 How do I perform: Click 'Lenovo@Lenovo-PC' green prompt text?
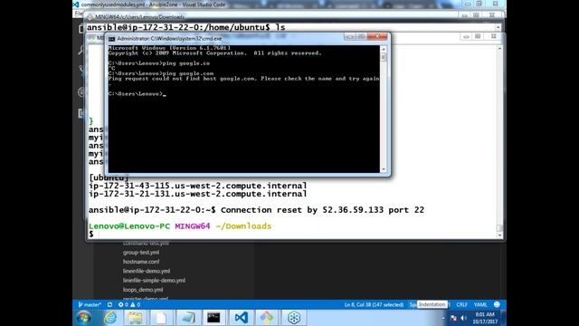tap(129, 226)
